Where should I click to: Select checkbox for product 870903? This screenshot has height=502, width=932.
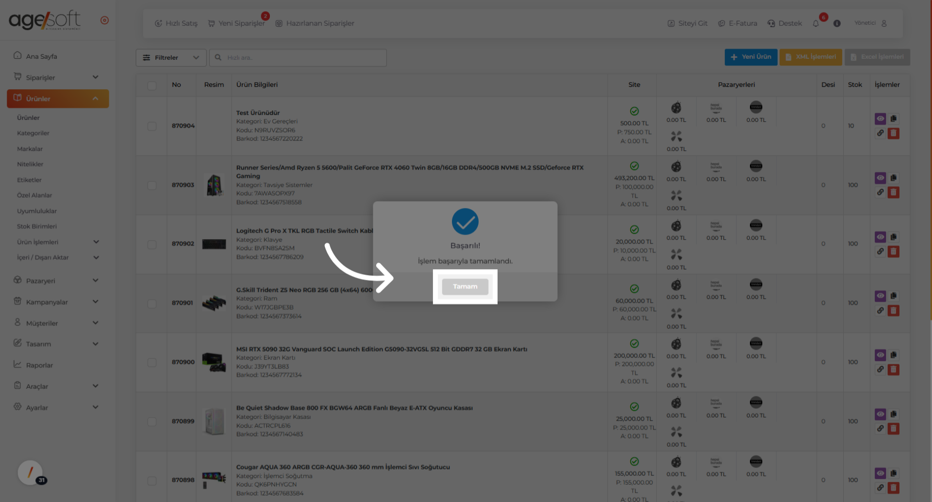152,185
